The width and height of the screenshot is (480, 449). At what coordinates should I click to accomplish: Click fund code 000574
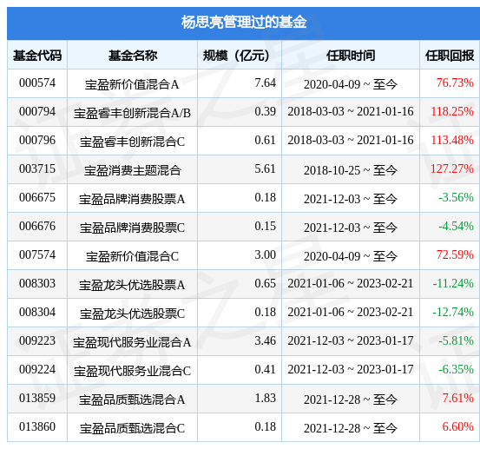[x=37, y=83]
